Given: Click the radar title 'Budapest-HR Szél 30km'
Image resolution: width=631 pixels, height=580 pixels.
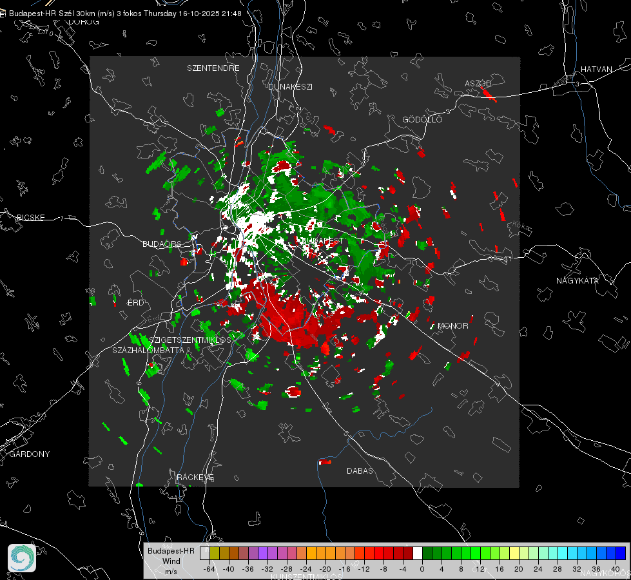Looking at the screenshot, I should coord(52,14).
